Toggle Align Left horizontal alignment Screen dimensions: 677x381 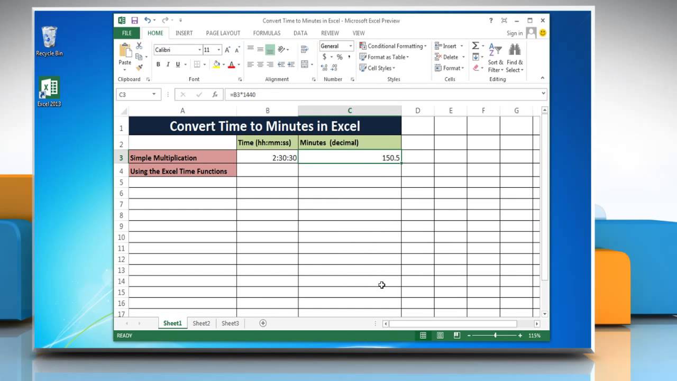[250, 65]
